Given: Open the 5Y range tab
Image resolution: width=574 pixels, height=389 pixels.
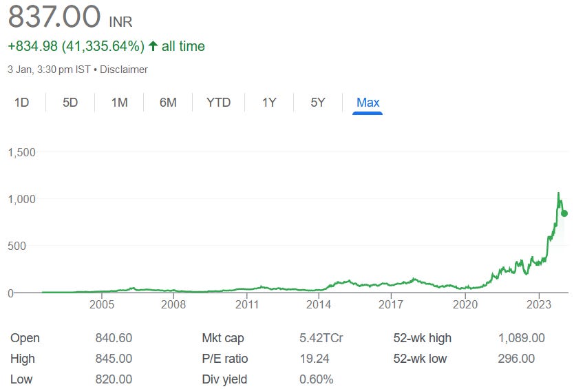Looking at the screenshot, I should point(318,103).
